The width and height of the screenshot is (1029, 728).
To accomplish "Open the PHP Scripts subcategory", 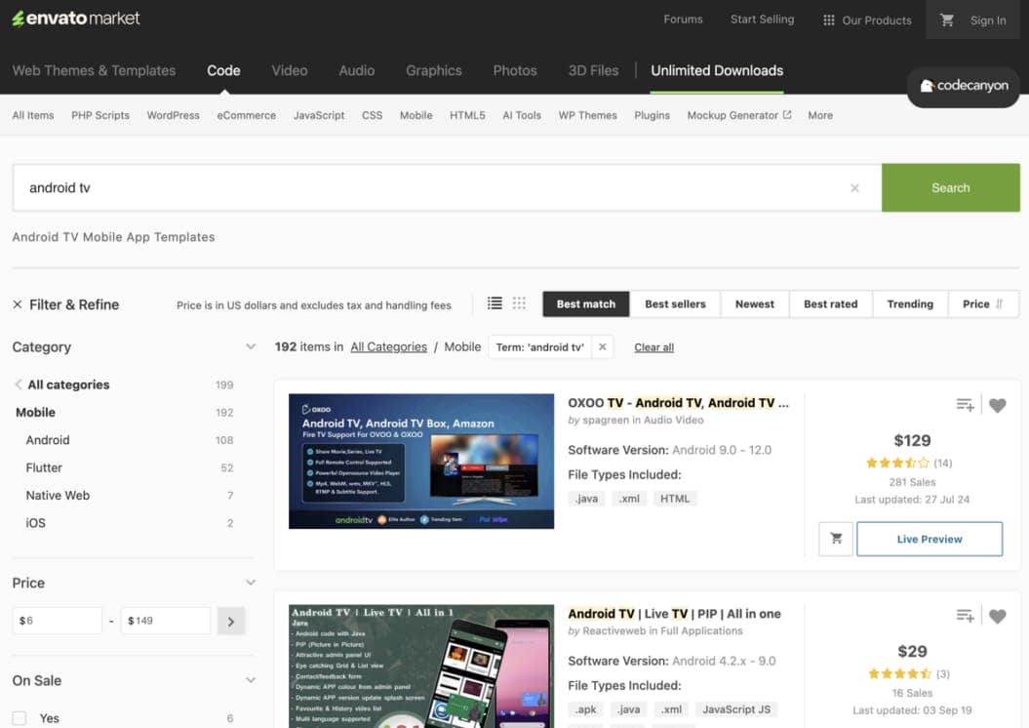I will 100,115.
